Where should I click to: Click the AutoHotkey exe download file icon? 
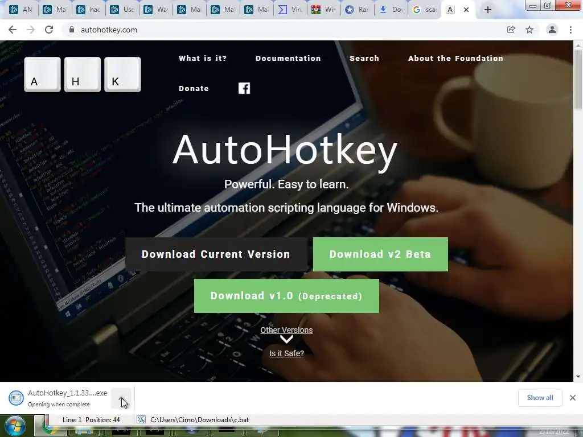16,398
